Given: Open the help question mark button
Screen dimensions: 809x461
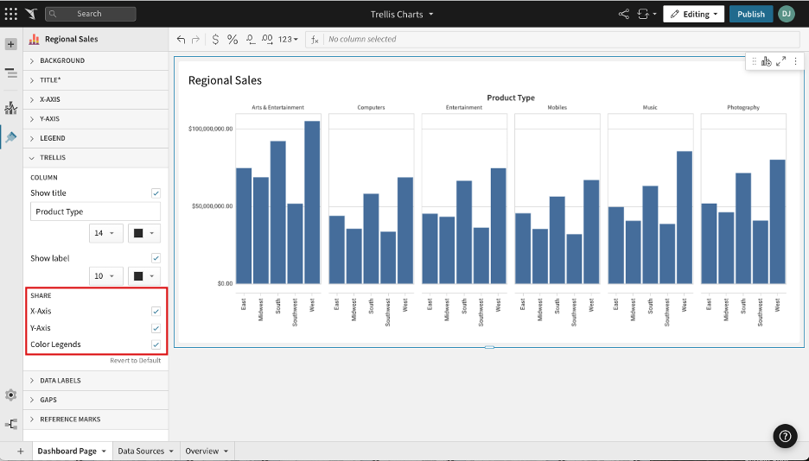Looking at the screenshot, I should point(785,436).
